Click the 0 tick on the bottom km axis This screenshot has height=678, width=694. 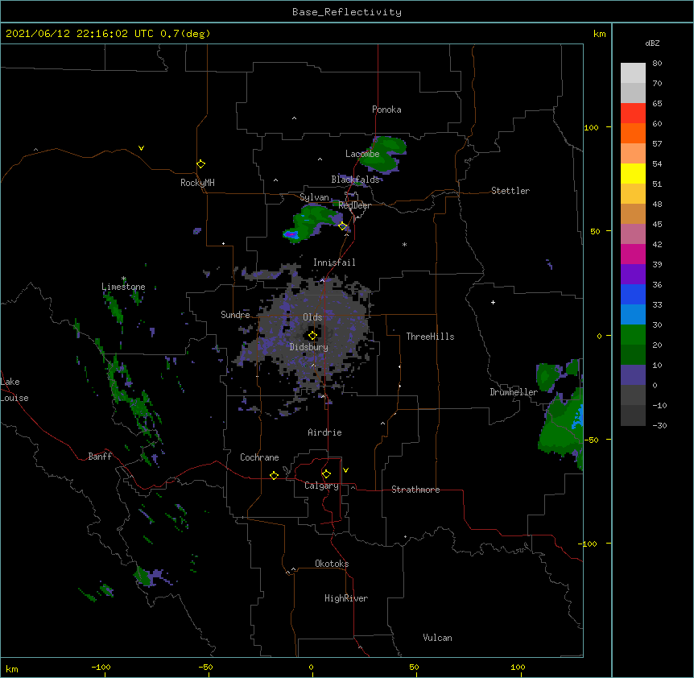click(311, 667)
